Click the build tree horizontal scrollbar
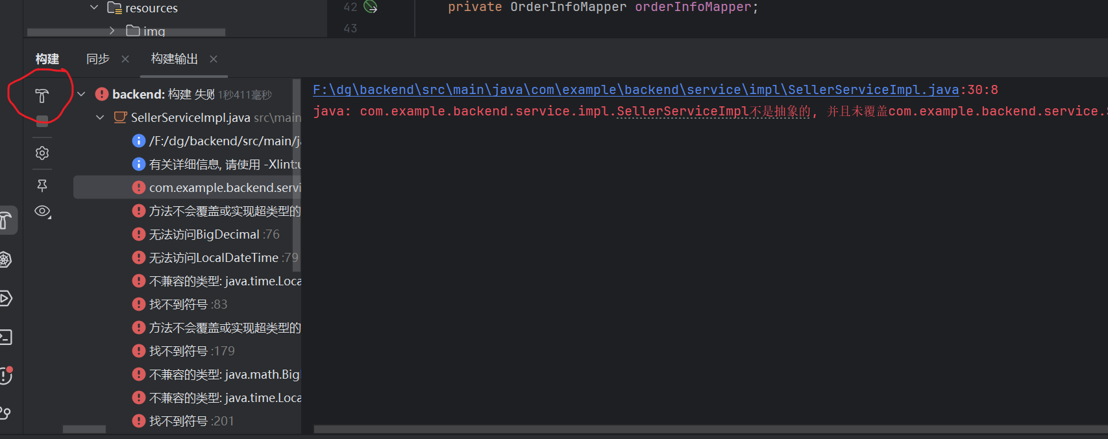 tap(84, 429)
